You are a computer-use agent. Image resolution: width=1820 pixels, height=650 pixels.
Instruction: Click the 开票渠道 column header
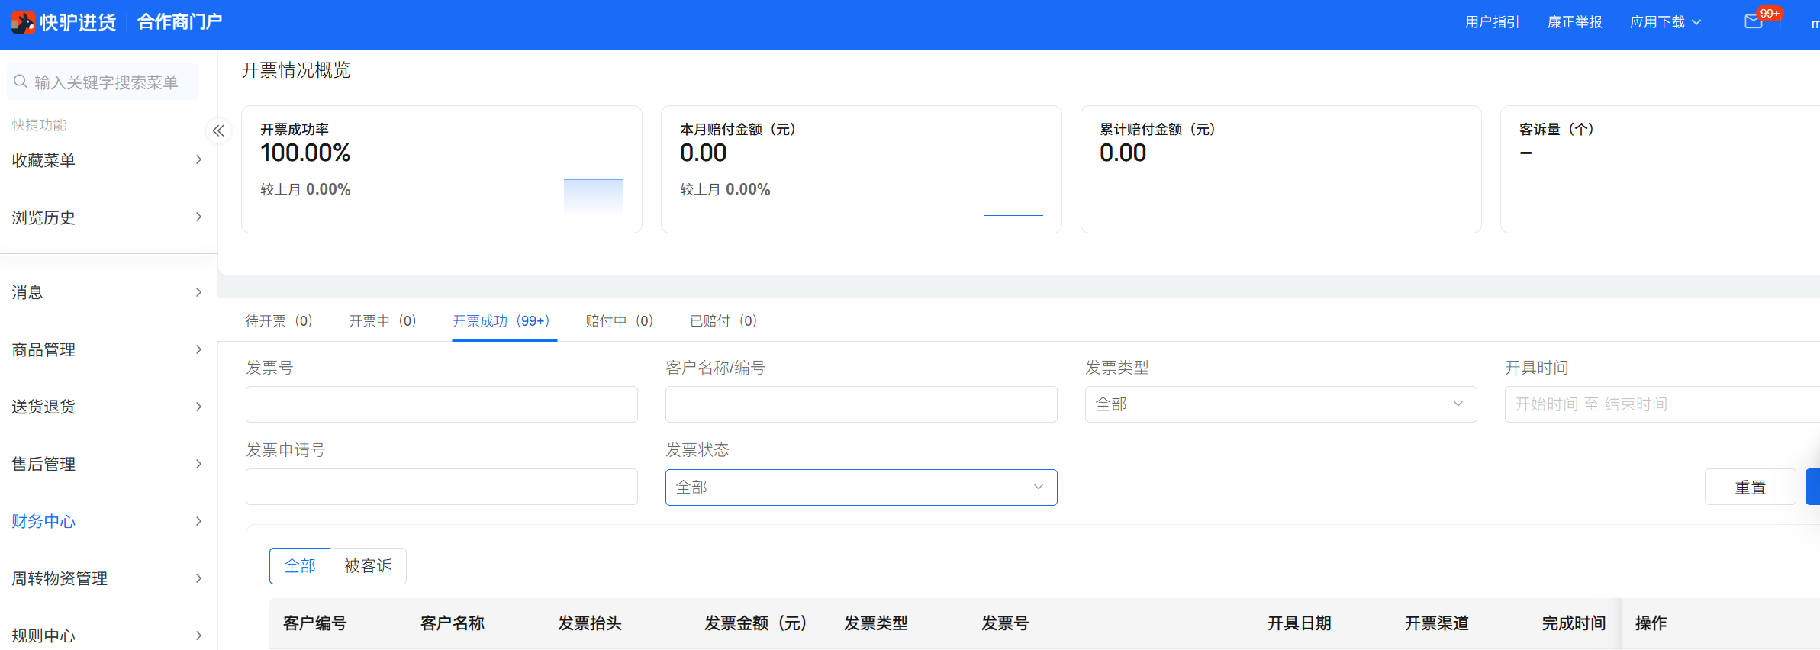coord(1437,623)
